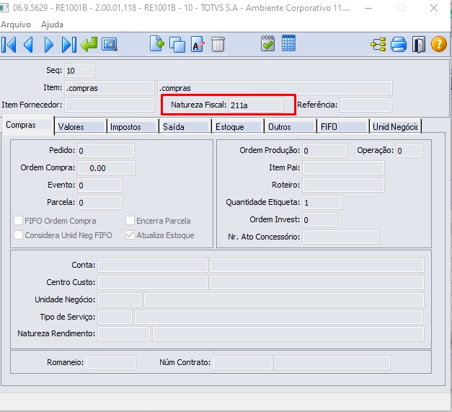Click the Unidade Negócio code field

(120, 299)
